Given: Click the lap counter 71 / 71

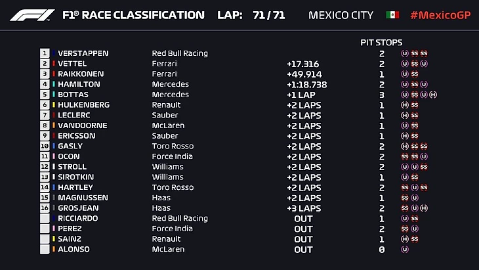Looking at the screenshot, I should coord(268,15).
